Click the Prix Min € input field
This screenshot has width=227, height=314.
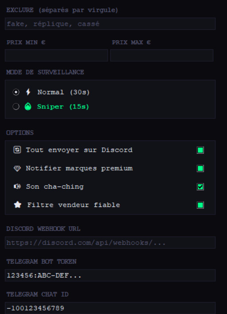click(56, 55)
